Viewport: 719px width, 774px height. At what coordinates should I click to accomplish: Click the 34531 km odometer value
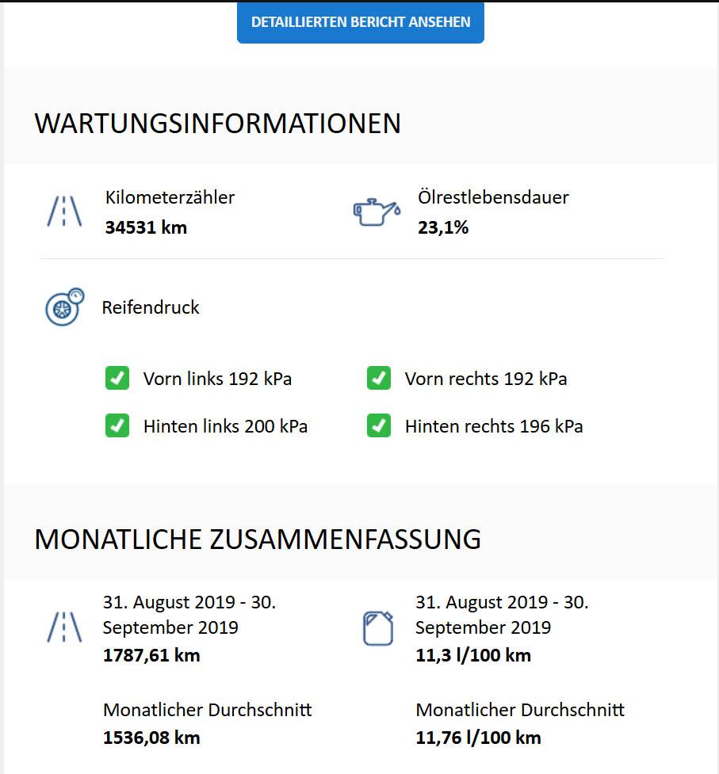click(146, 227)
